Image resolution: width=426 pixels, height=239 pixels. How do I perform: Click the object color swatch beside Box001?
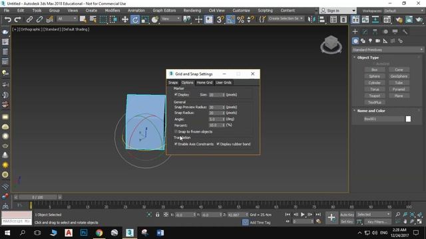click(408, 119)
